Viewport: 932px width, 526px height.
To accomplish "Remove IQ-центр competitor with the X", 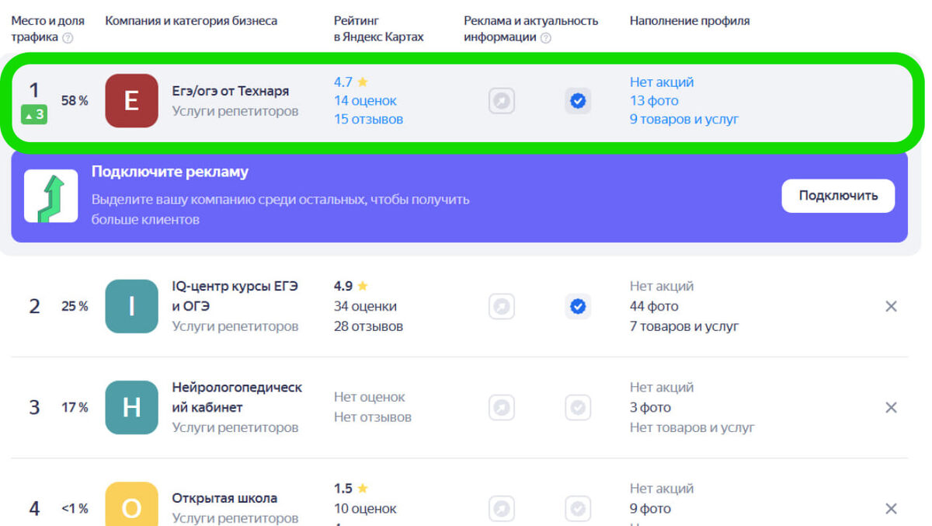I will point(892,306).
